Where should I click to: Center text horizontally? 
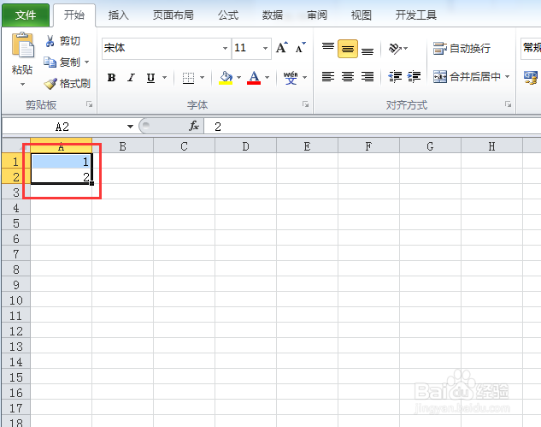pyautogui.click(x=348, y=76)
